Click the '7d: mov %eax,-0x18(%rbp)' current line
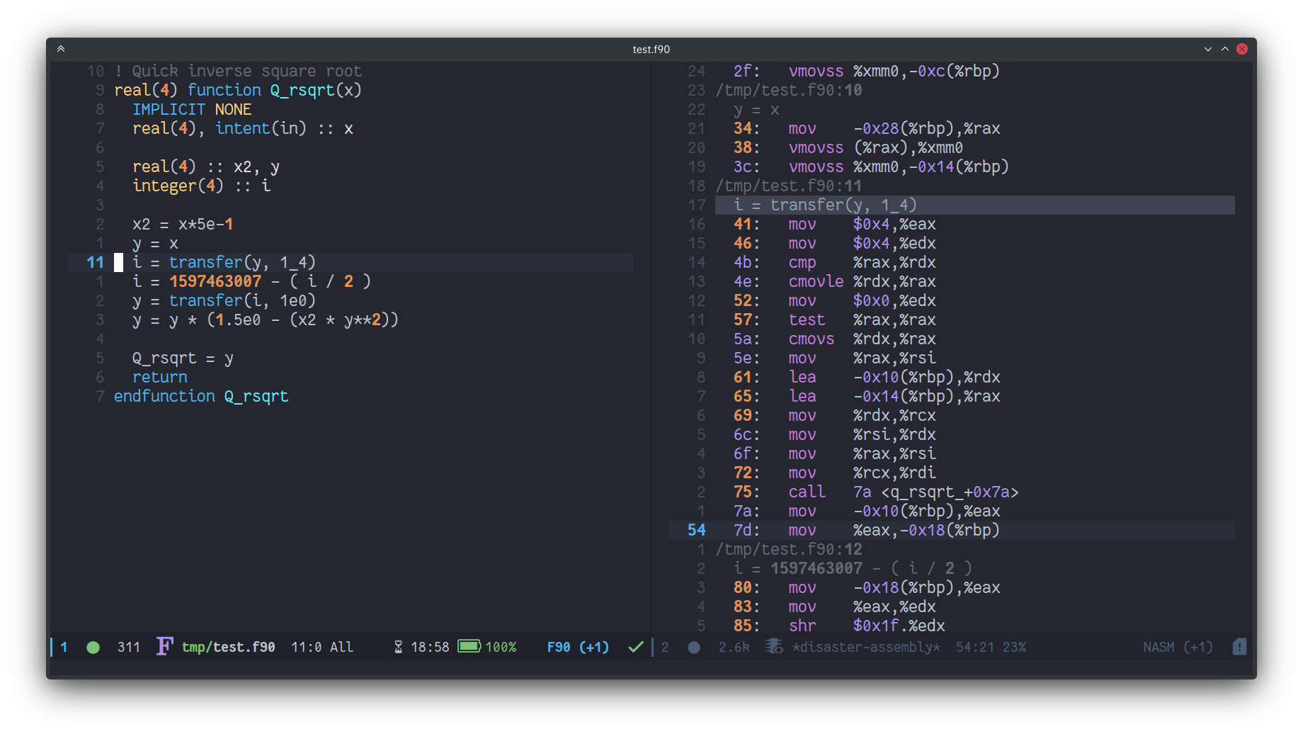The image size is (1303, 734). click(867, 530)
